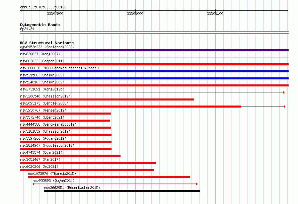298x204 pixels.
Task: Open nsv3181859 (Chaisson2019) label
Action: coord(45,131)
